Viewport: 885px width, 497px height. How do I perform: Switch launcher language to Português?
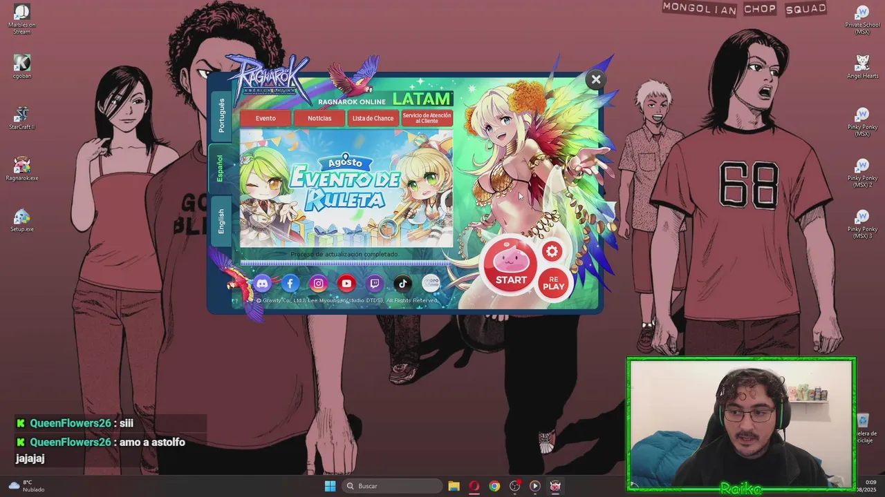(x=221, y=115)
